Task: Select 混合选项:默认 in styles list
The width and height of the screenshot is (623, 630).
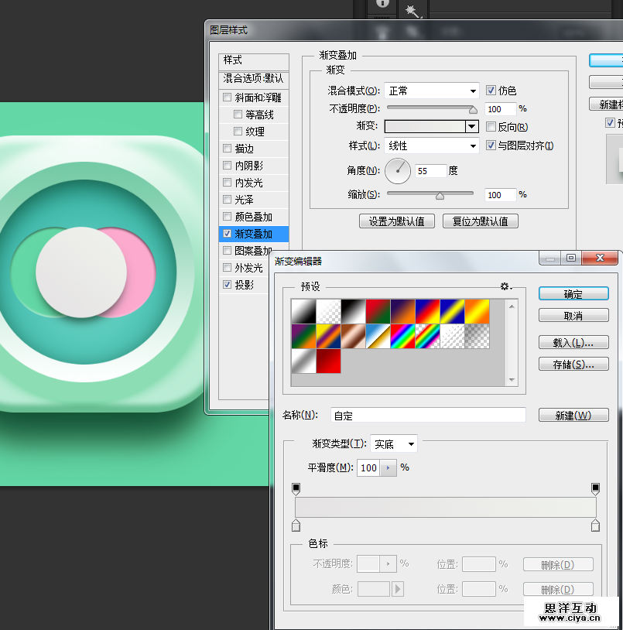Action: 253,78
